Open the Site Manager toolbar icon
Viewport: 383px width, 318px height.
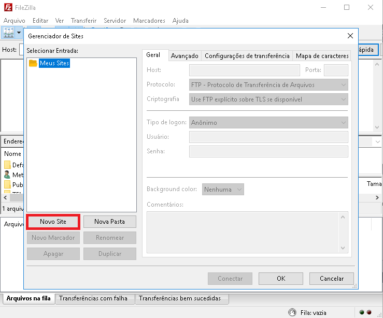click(x=8, y=32)
